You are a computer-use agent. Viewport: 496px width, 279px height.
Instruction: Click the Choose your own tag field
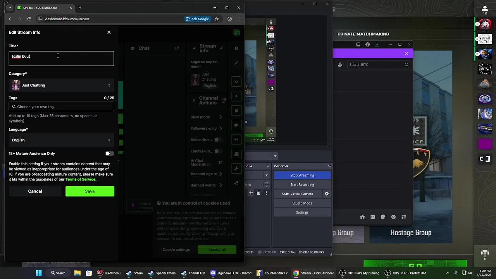(61, 107)
